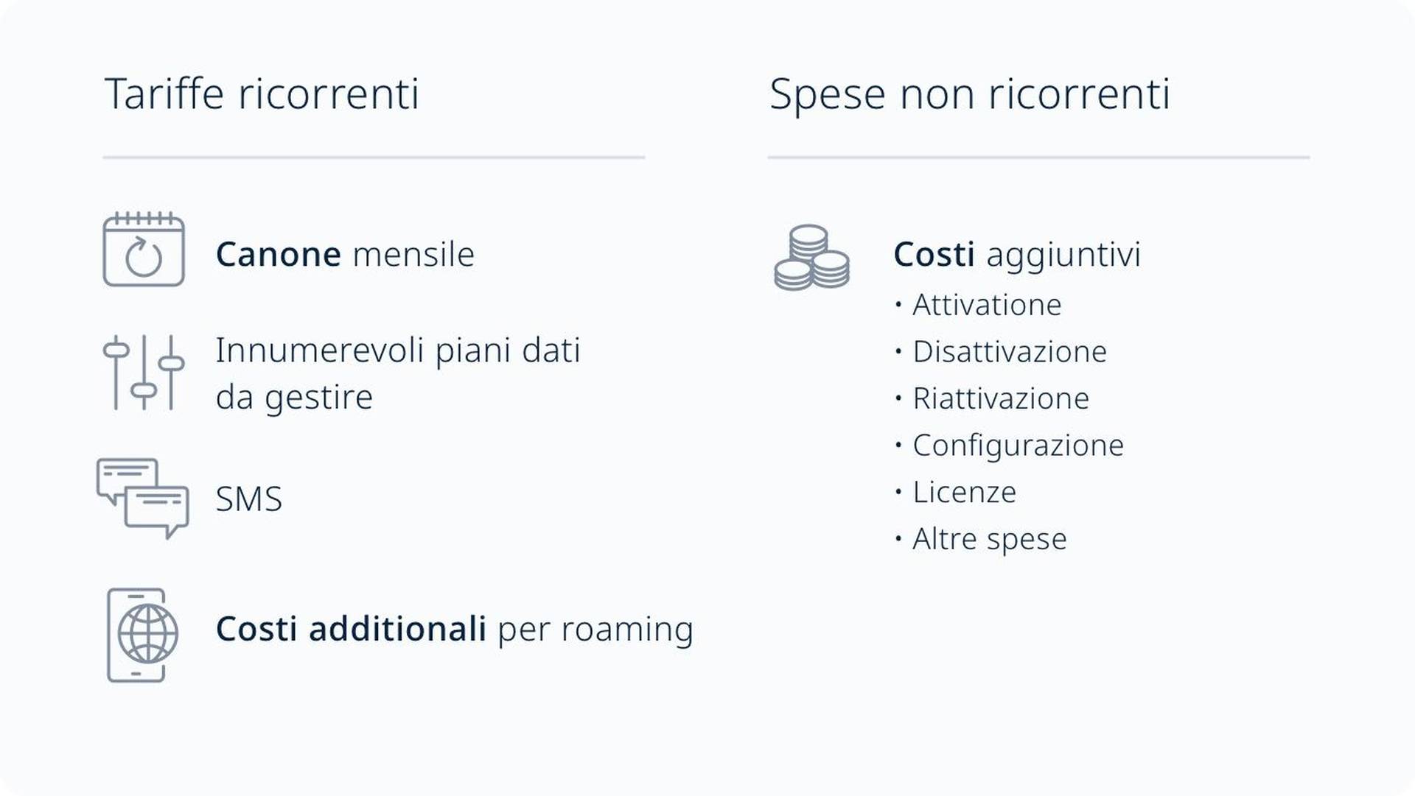Viewport: 1415px width, 796px height.
Task: Click the SMS chat bubbles icon
Action: (x=143, y=499)
